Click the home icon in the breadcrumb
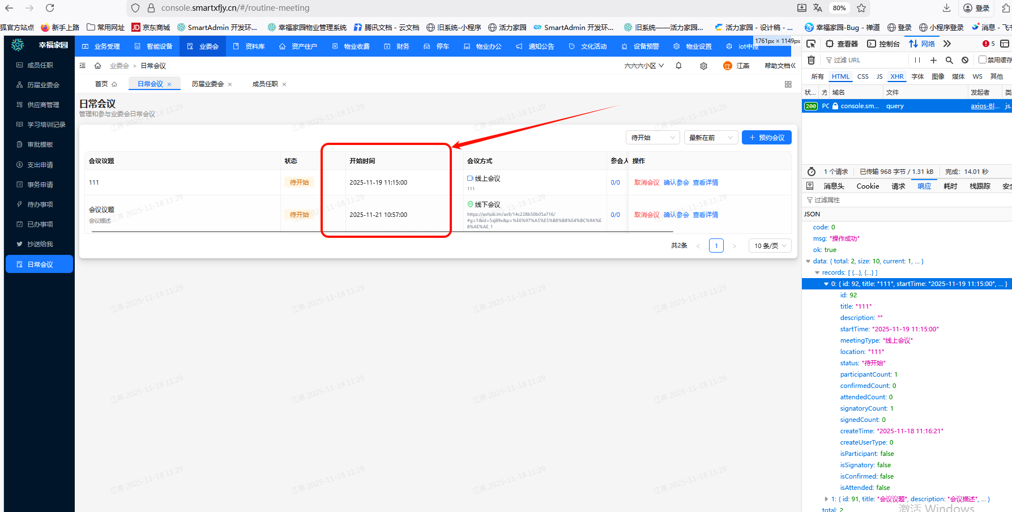Viewport: 1012px width, 512px height. pyautogui.click(x=98, y=66)
